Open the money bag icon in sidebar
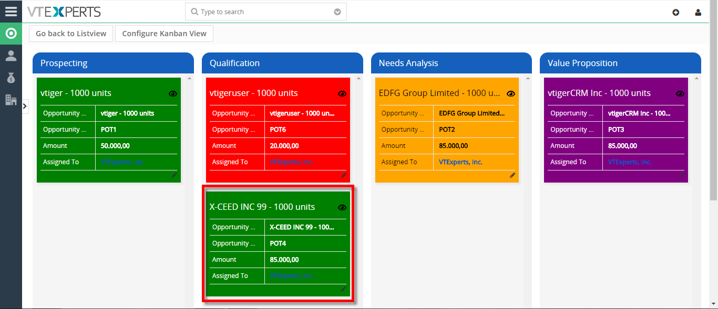718x309 pixels. click(x=11, y=78)
